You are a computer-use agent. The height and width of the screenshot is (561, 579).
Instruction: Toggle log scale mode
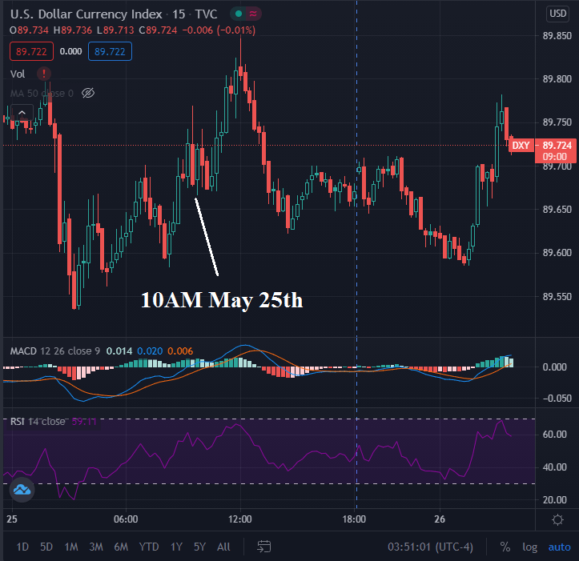(530, 547)
